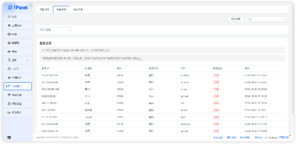The height and width of the screenshot is (144, 296).
Task: Click the 1Panel logo
Action: (18, 7)
